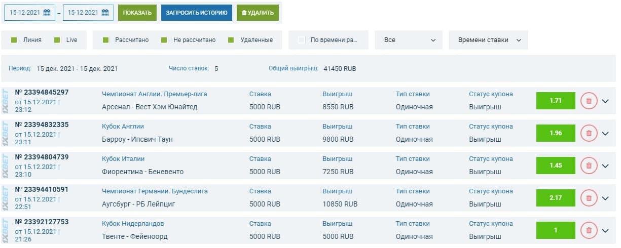Remove the Фиорентина - Беневенто bet via trash icon
621x248 pixels.
[x=589, y=166]
